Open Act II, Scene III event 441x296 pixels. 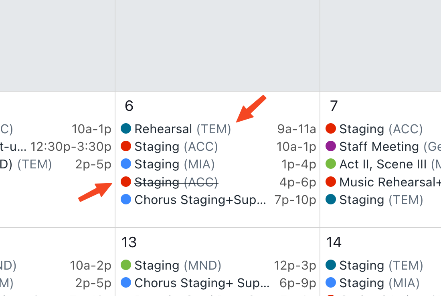pyautogui.click(x=383, y=164)
